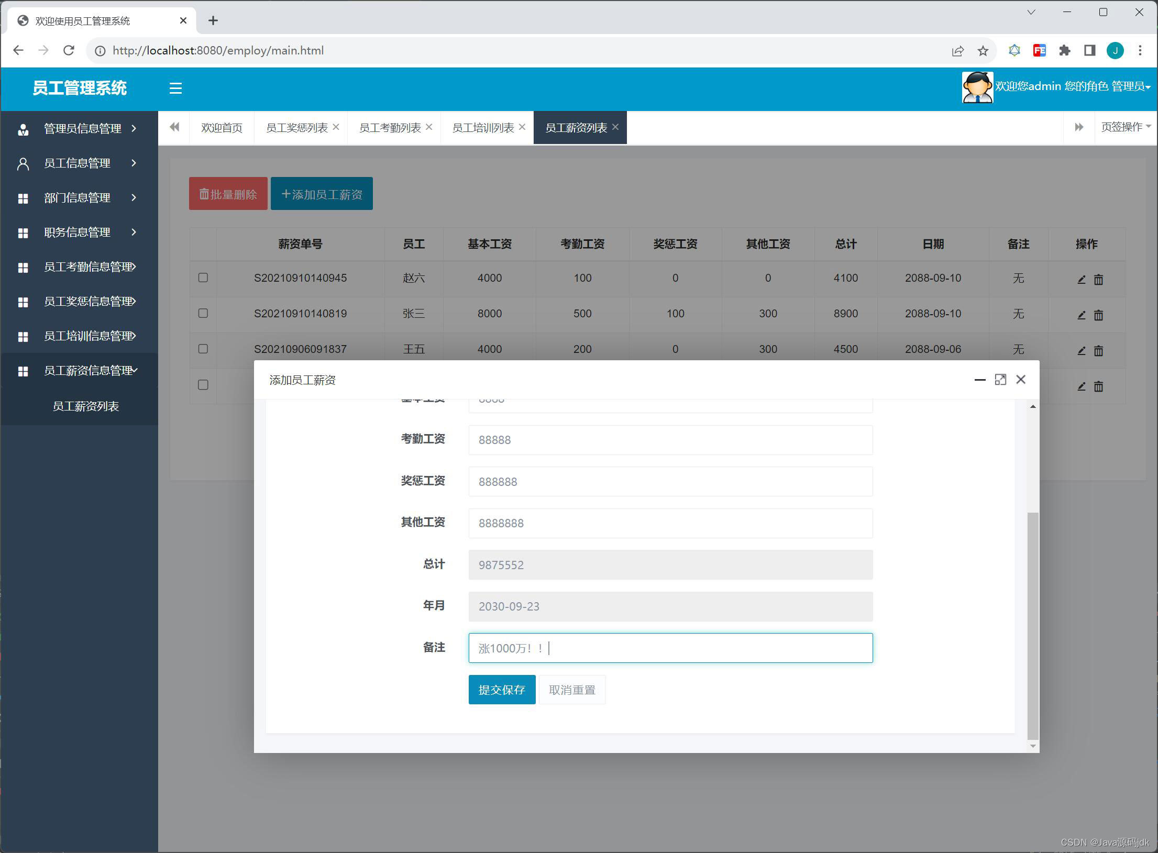Viewport: 1158px width, 853px height.
Task: Expand 职务信息管理 menu
Action: tap(79, 232)
